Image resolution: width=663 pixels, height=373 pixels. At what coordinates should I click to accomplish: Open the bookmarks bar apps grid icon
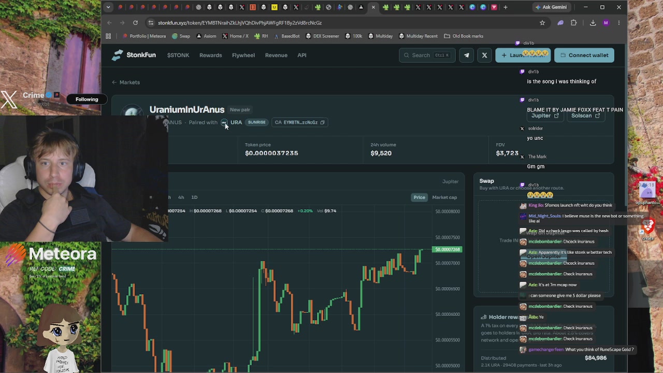click(x=108, y=36)
